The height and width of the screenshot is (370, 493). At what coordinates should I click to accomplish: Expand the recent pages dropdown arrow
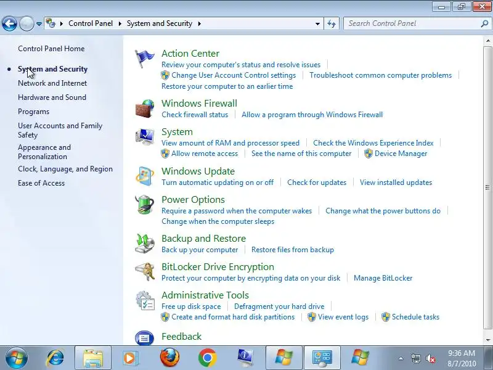39,23
